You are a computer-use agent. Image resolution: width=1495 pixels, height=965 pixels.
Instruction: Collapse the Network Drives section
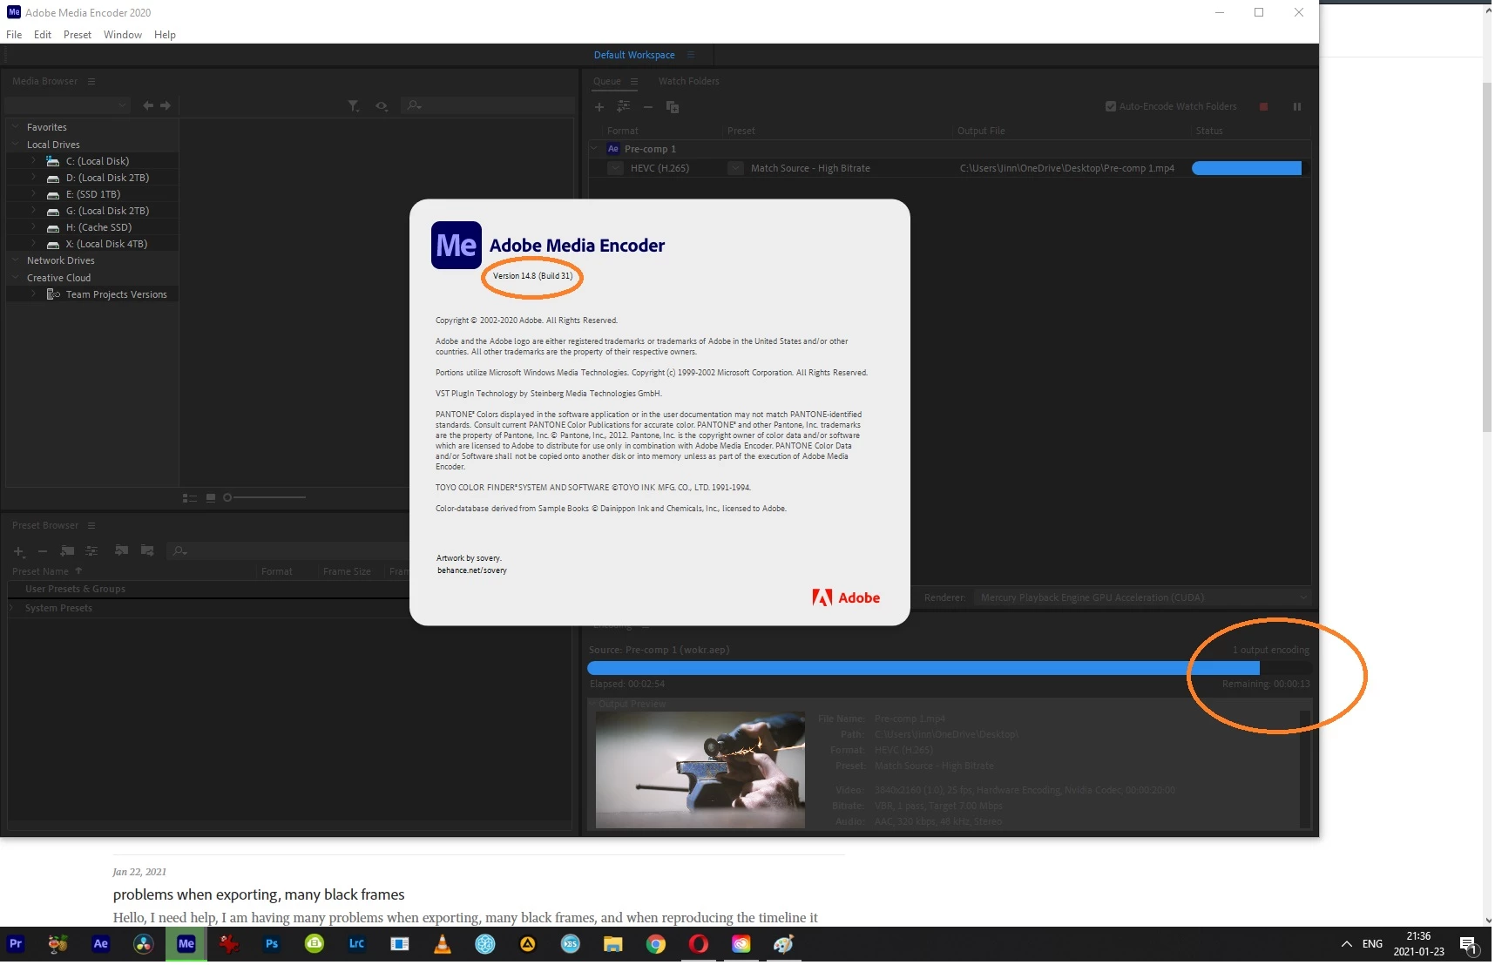pos(16,260)
